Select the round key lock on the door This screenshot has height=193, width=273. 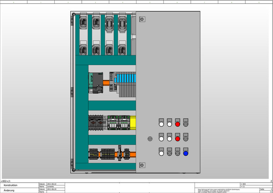(150, 139)
